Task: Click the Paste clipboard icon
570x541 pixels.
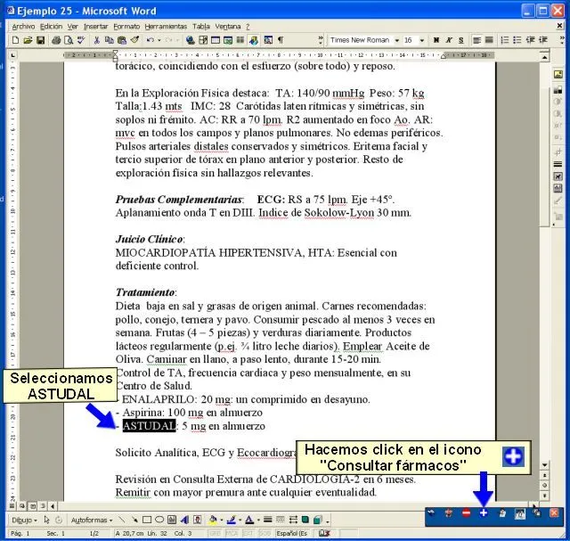Action: click(122, 40)
